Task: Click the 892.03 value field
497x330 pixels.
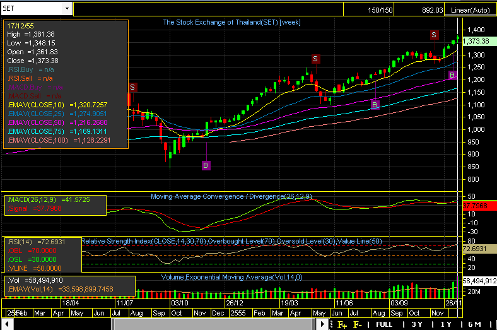Action: pyautogui.click(x=419, y=10)
